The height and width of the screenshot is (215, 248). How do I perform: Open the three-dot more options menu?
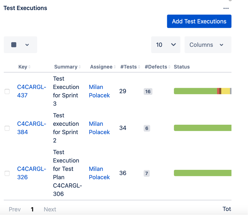tap(226, 8)
